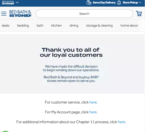Open the storage & cleaning category
Viewport: 145px width, 132px height.
click(99, 26)
